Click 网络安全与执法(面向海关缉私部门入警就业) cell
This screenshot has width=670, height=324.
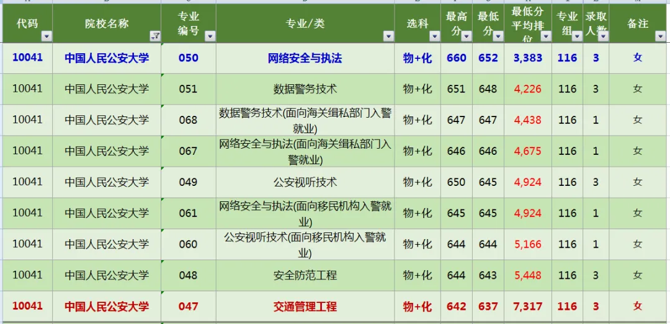tap(305, 152)
